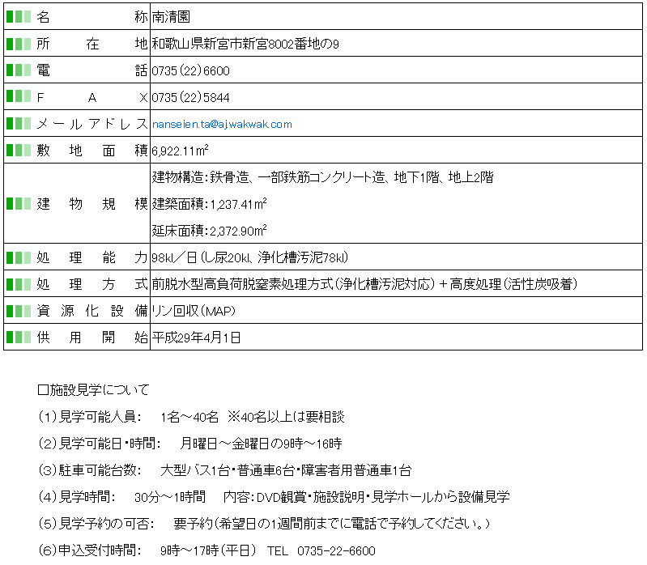Image resolution: width=647 pixels, height=565 pixels.
Task: Click the green bar icon beside メールアドレス
Action: tap(18, 124)
